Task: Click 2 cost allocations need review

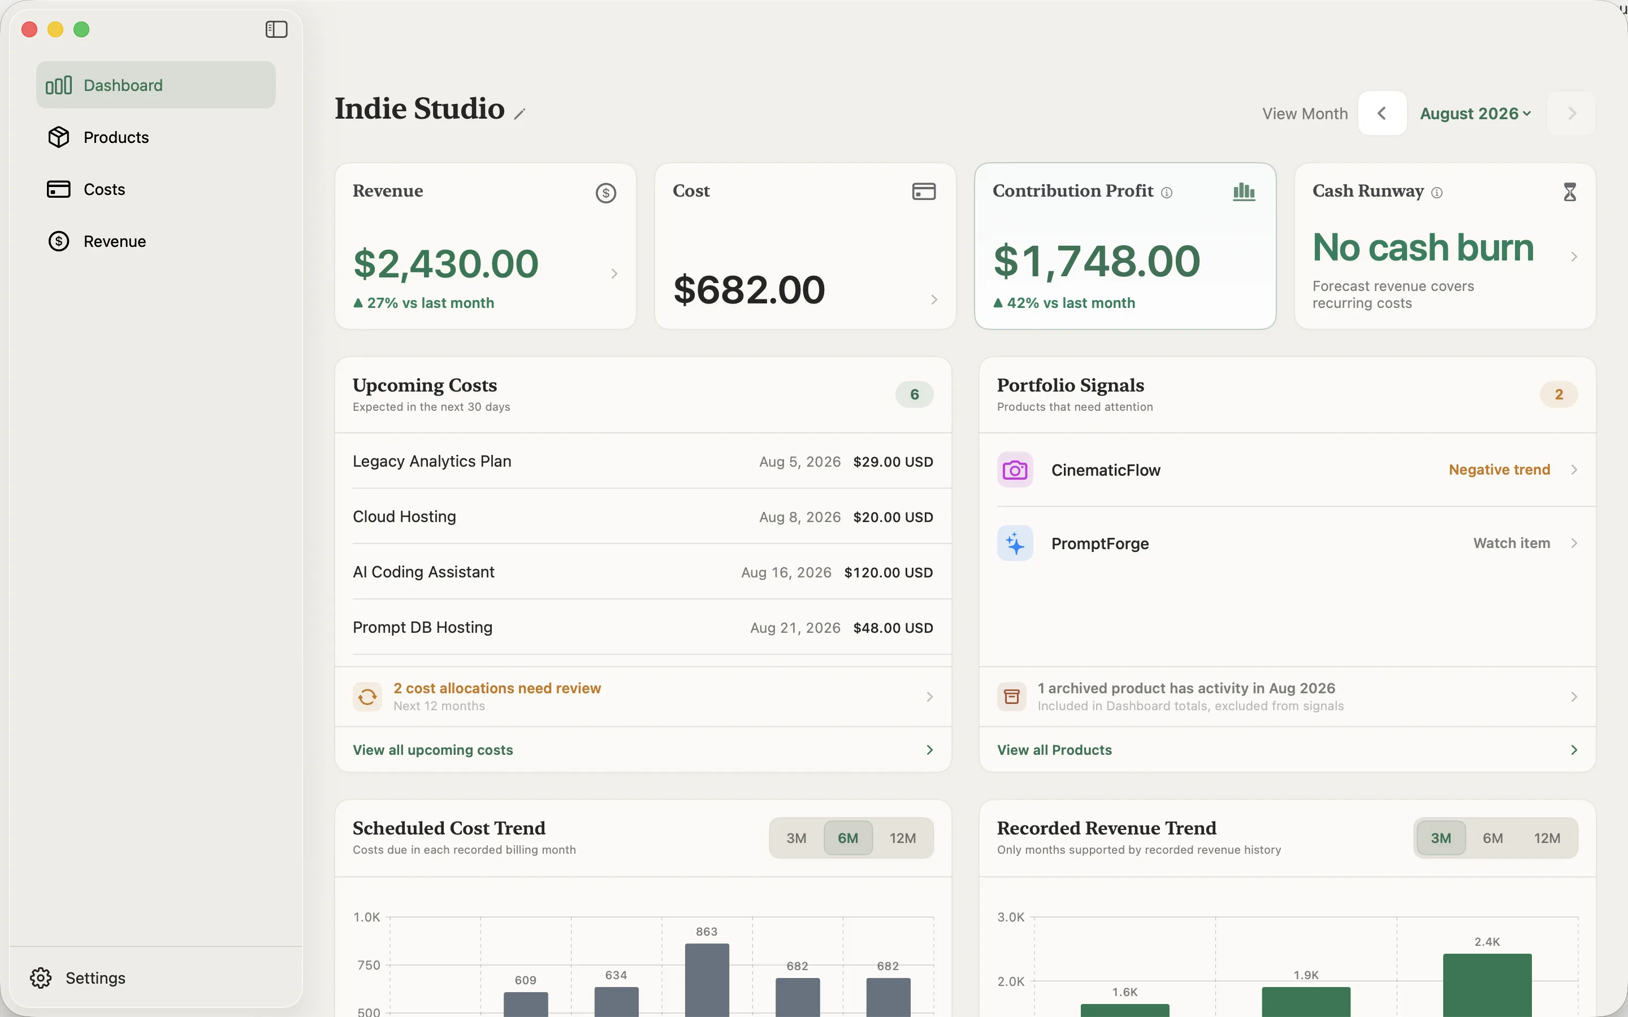Action: point(497,688)
